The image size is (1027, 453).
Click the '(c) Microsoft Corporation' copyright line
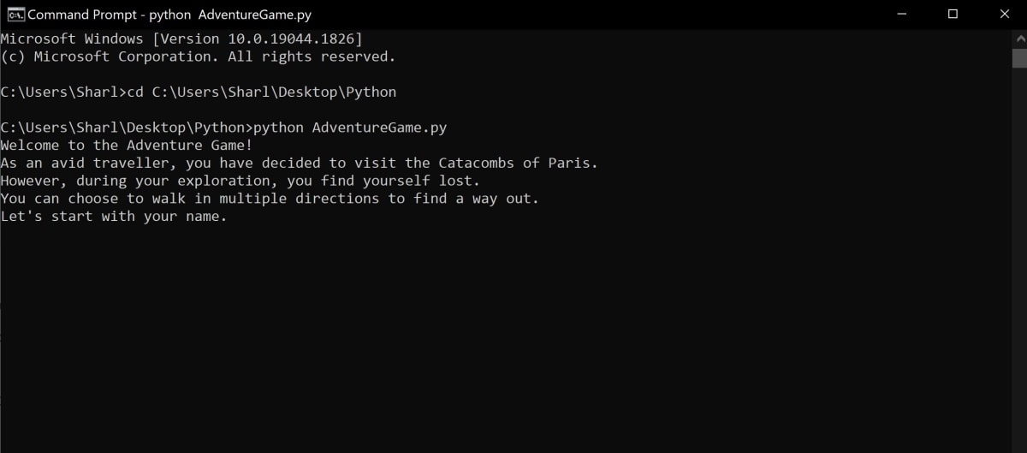click(199, 57)
